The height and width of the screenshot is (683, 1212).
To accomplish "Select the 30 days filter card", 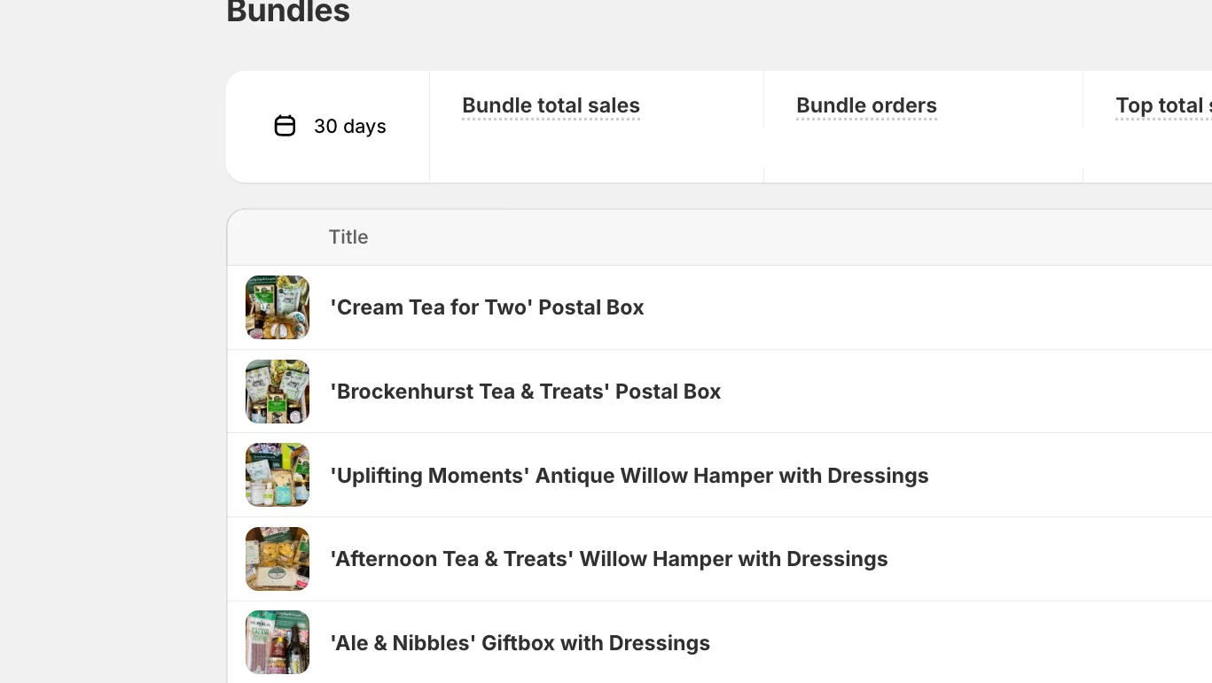I will (327, 126).
